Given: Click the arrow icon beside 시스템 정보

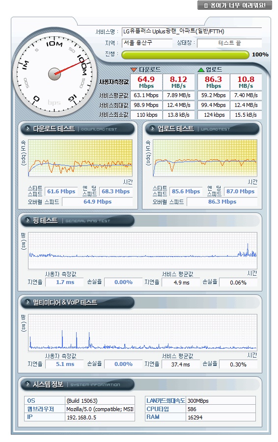Looking at the screenshot, I should tap(28, 384).
